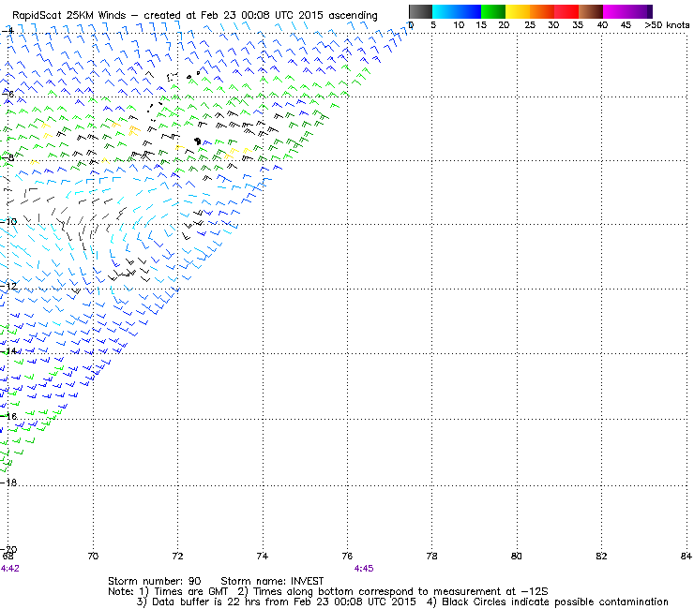
Task: Click latitude axis label -6
Action: click(x=8, y=94)
